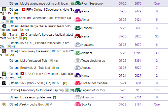Click level 50 badge beside Ryan Sessegnon
Viewport: 168px width, 107px height.
click(x=78, y=4)
